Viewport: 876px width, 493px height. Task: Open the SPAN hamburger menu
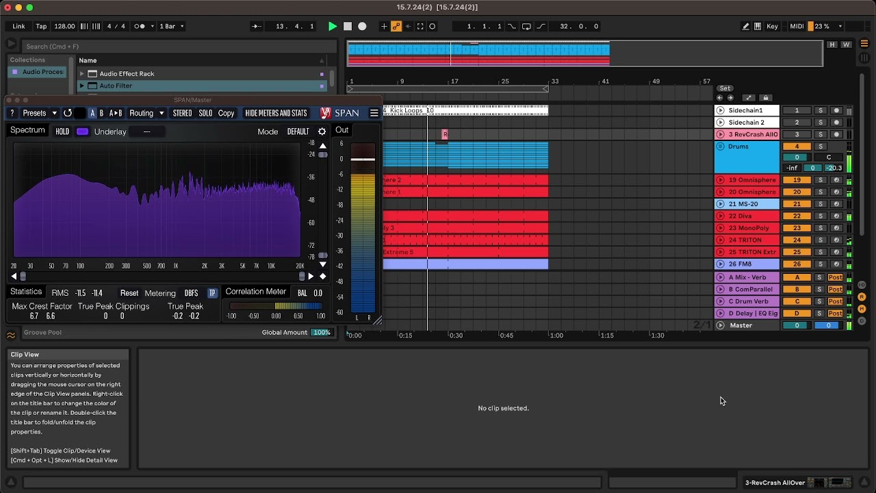[374, 113]
